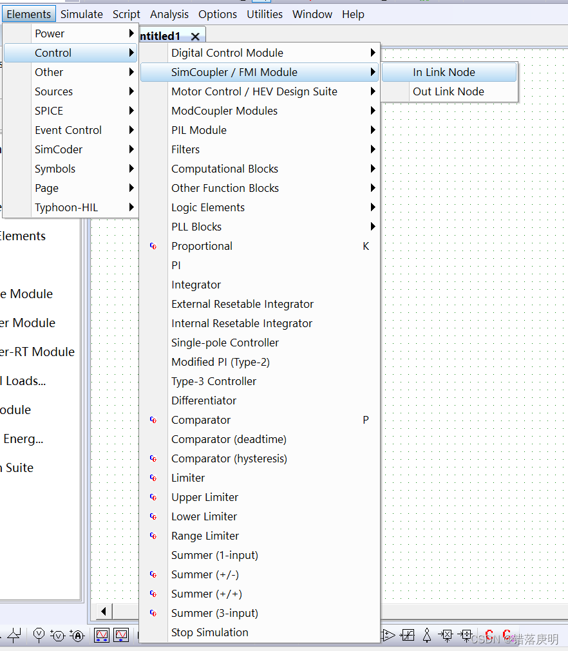Screen dimensions: 568x651
Task: Click the horizontal scrollbar left arrow
Action: point(104,611)
